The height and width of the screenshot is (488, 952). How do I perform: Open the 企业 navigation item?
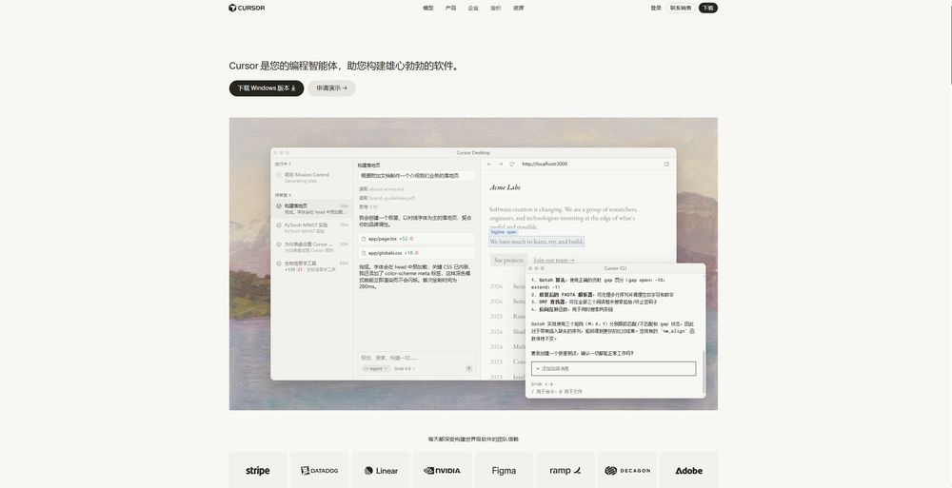(473, 8)
